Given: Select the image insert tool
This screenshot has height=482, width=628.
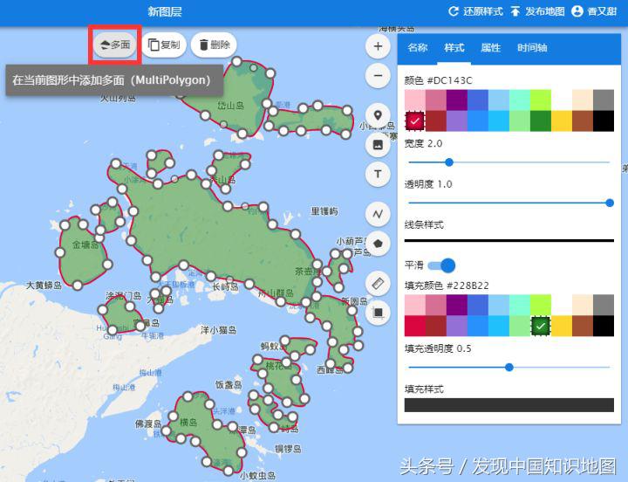Looking at the screenshot, I should (378, 145).
